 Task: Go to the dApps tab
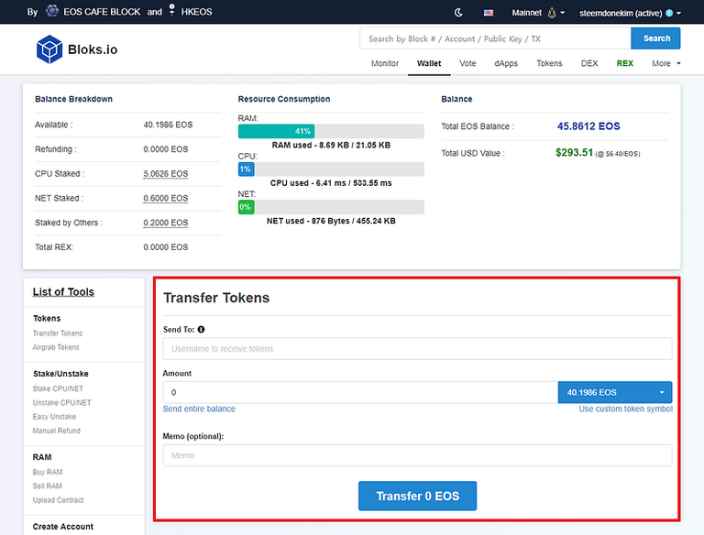[506, 63]
